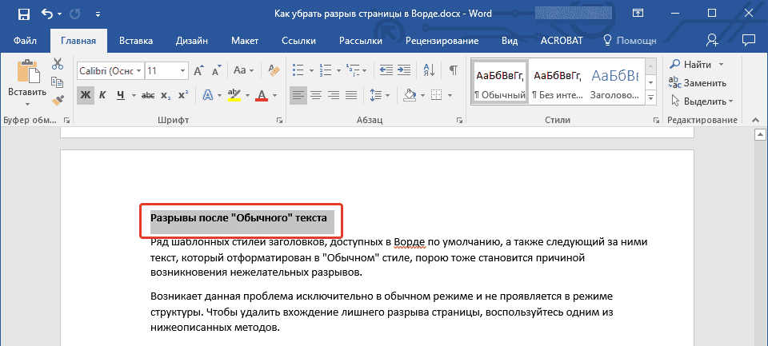Toggle strikethrough abc formatting
The height and width of the screenshot is (346, 768).
(147, 95)
